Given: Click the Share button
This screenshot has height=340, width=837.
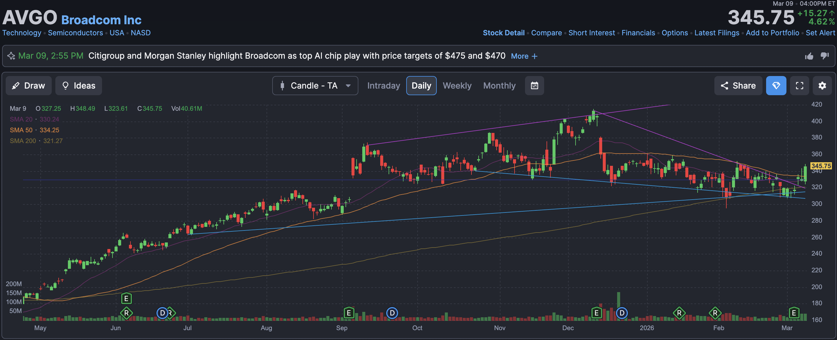Looking at the screenshot, I should [738, 86].
